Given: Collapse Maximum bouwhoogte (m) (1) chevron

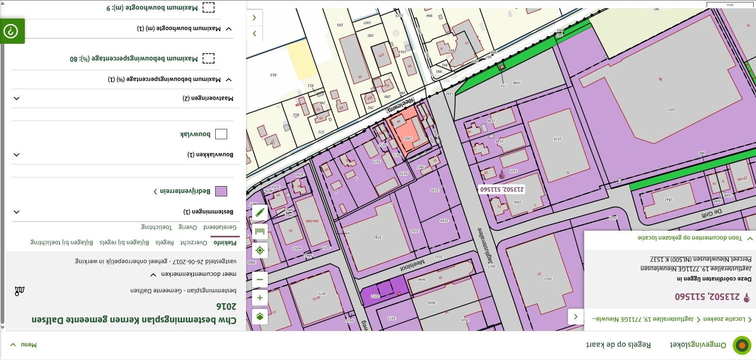Looking at the screenshot, I should (229, 29).
